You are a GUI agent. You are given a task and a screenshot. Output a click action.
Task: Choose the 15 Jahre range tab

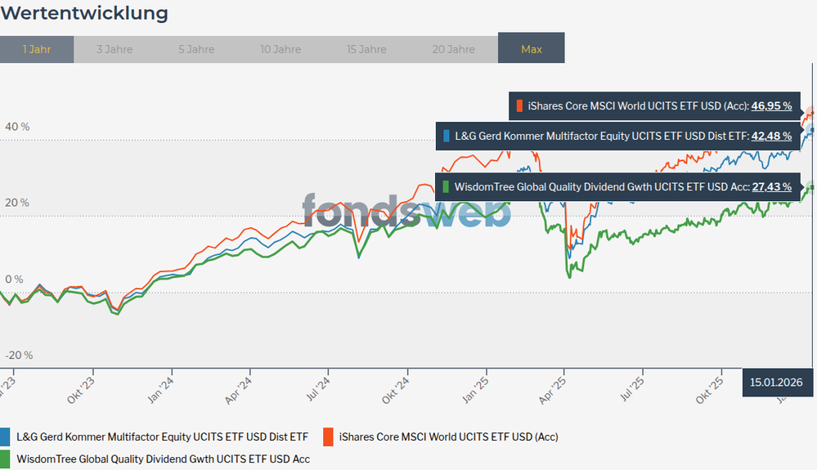[x=366, y=49]
